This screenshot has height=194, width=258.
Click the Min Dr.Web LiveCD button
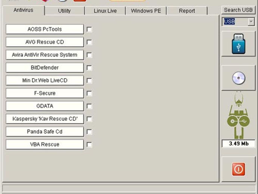tap(45, 81)
